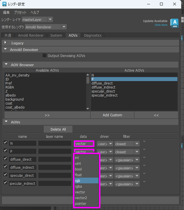Open the arrow menu for diffuse_direct row

144,158
